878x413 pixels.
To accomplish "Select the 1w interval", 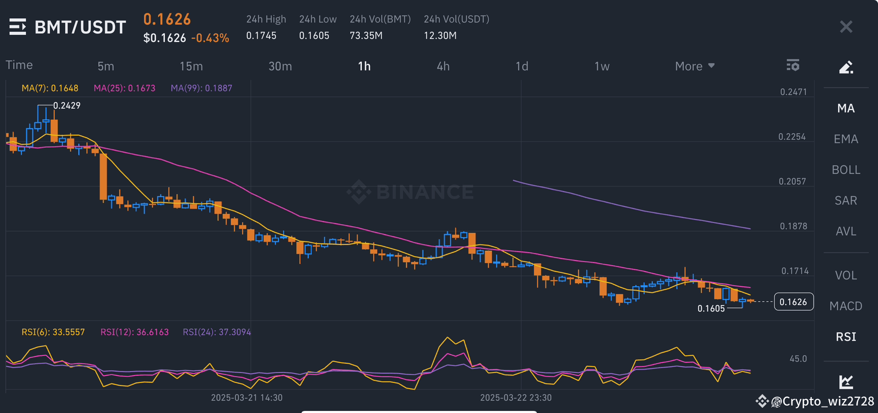I will click(602, 66).
